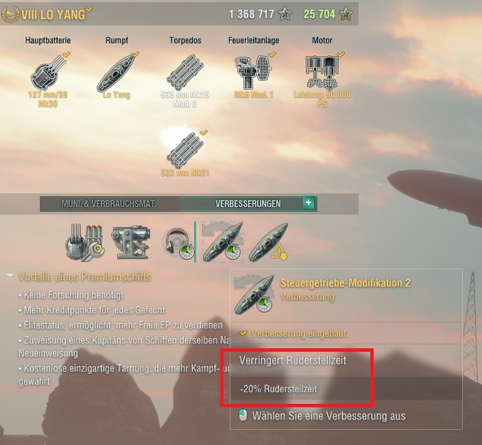482x445 pixels.
Task: Click the 25 704 free XP star
Action: pyautogui.click(x=346, y=14)
